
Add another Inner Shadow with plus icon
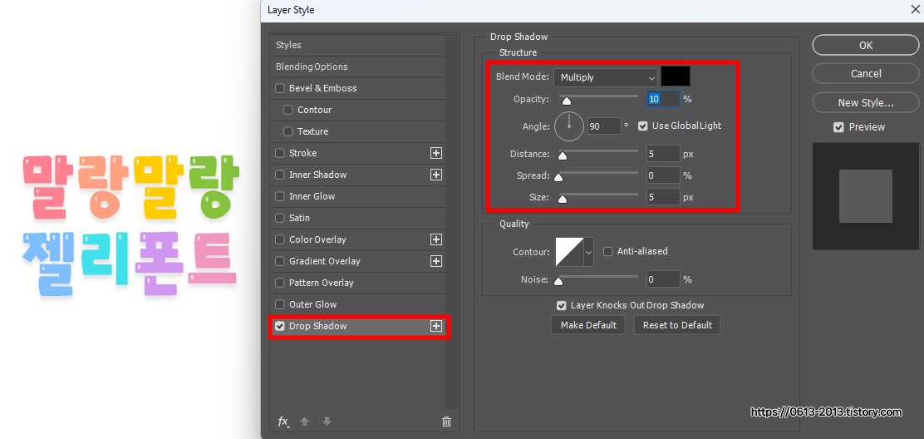pyautogui.click(x=436, y=175)
